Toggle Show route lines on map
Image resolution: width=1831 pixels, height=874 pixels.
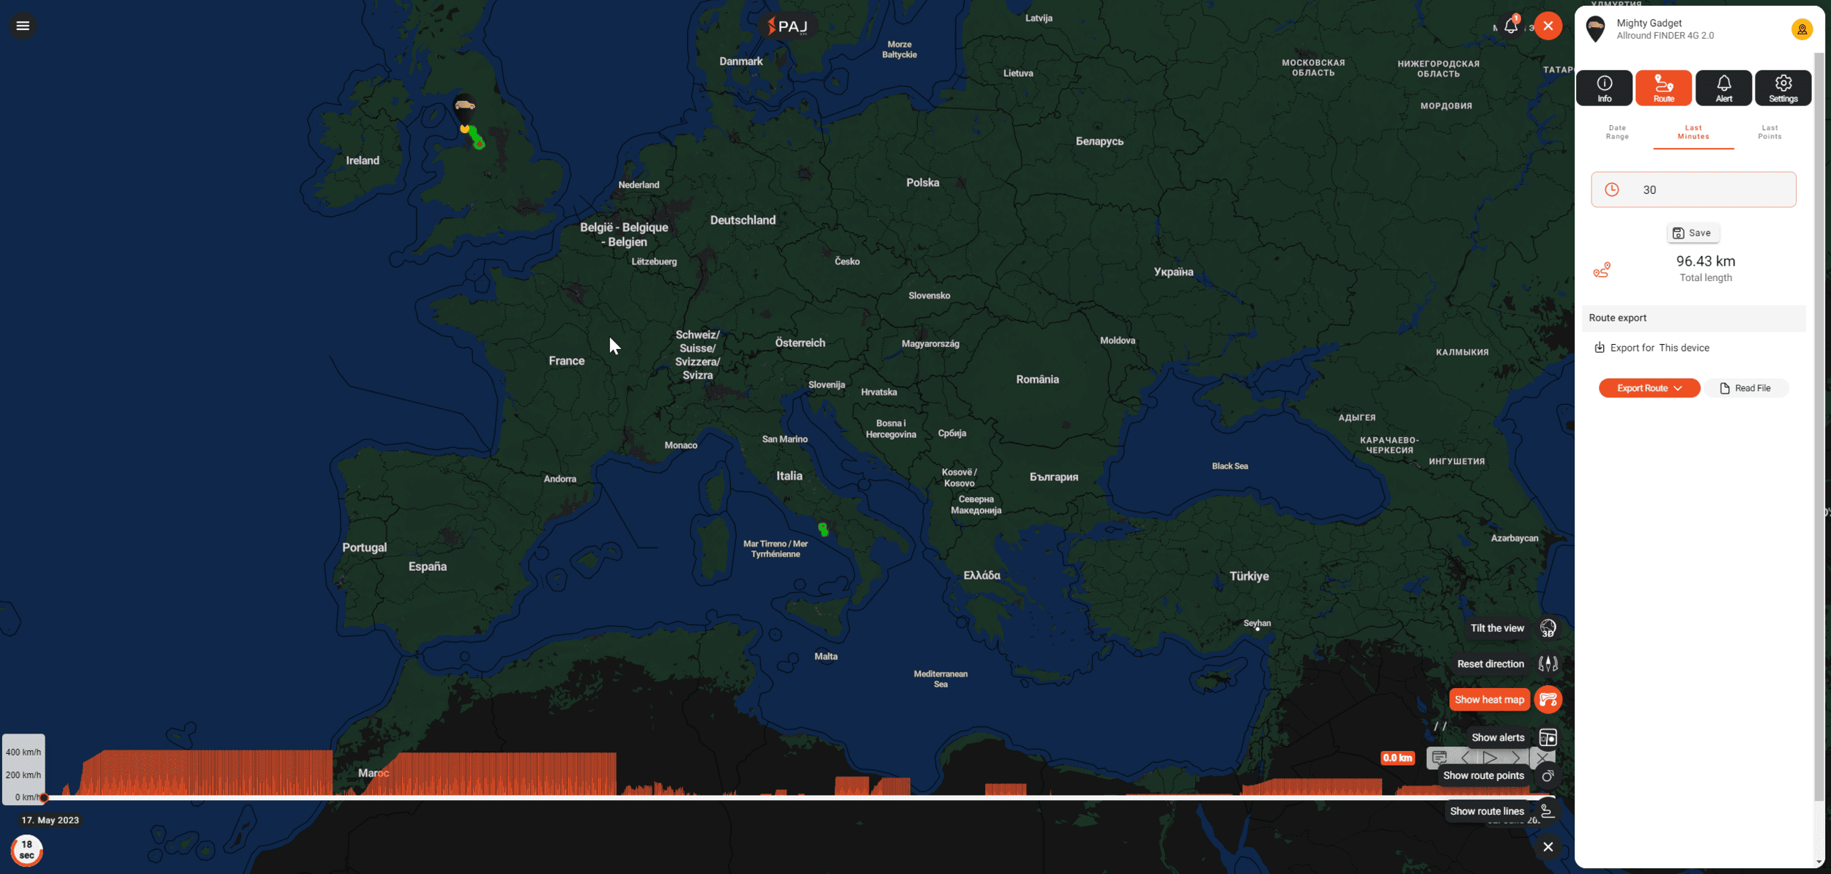click(x=1548, y=811)
